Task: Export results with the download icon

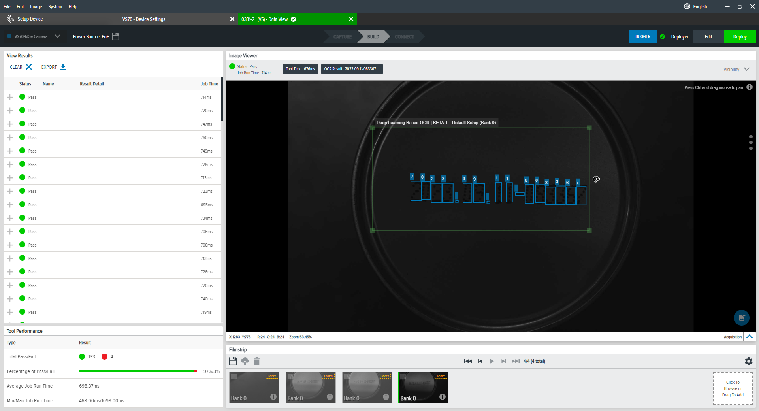Action: (63, 67)
